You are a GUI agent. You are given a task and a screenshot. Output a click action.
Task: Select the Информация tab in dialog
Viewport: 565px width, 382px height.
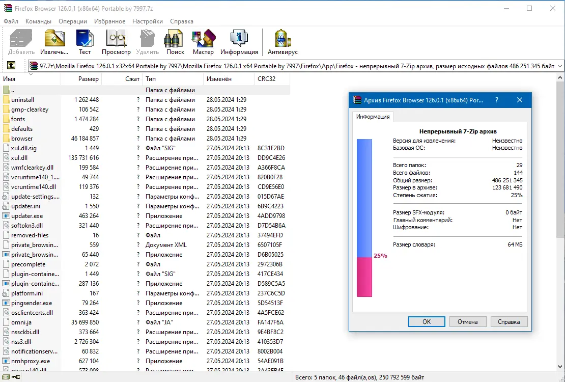coord(373,117)
